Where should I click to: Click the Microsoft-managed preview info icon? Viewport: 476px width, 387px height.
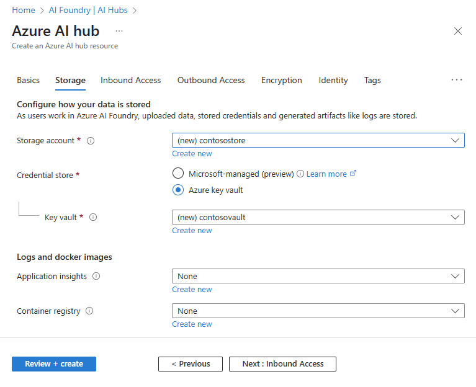point(300,174)
